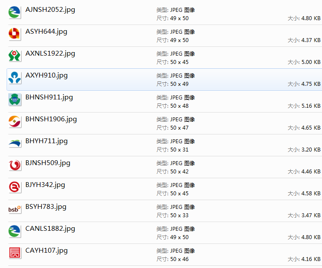Image resolution: width=322 pixels, height=268 pixels.
Task: Click the file name CANLS1882.jpg
Action: click(50, 229)
